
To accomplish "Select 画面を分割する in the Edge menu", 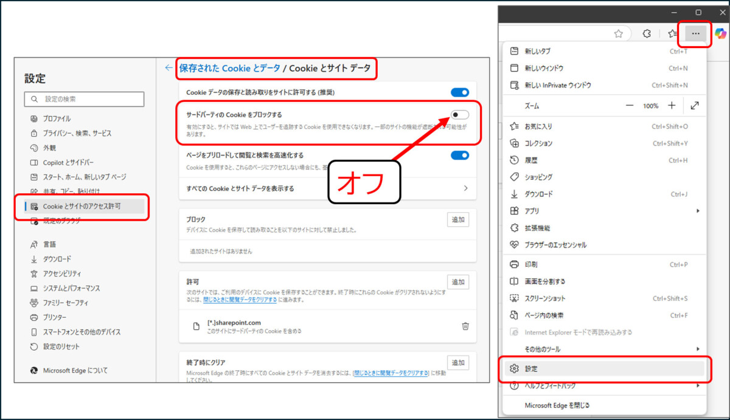I will [x=605, y=281].
